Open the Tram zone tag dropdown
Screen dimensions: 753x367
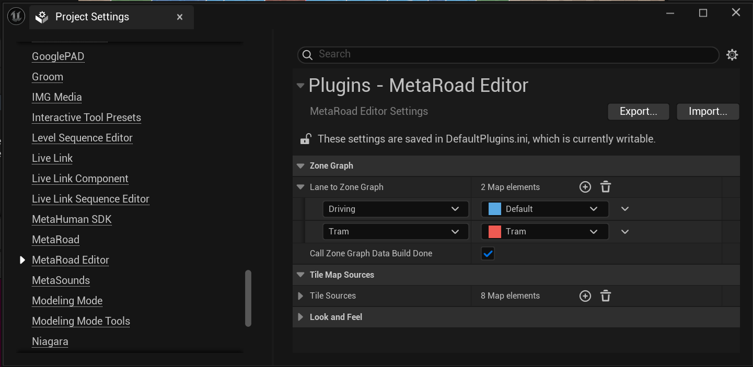(x=545, y=231)
